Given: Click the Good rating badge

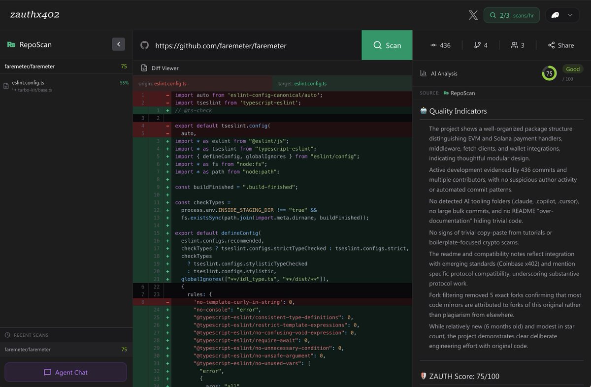Looking at the screenshot, I should 572,69.
